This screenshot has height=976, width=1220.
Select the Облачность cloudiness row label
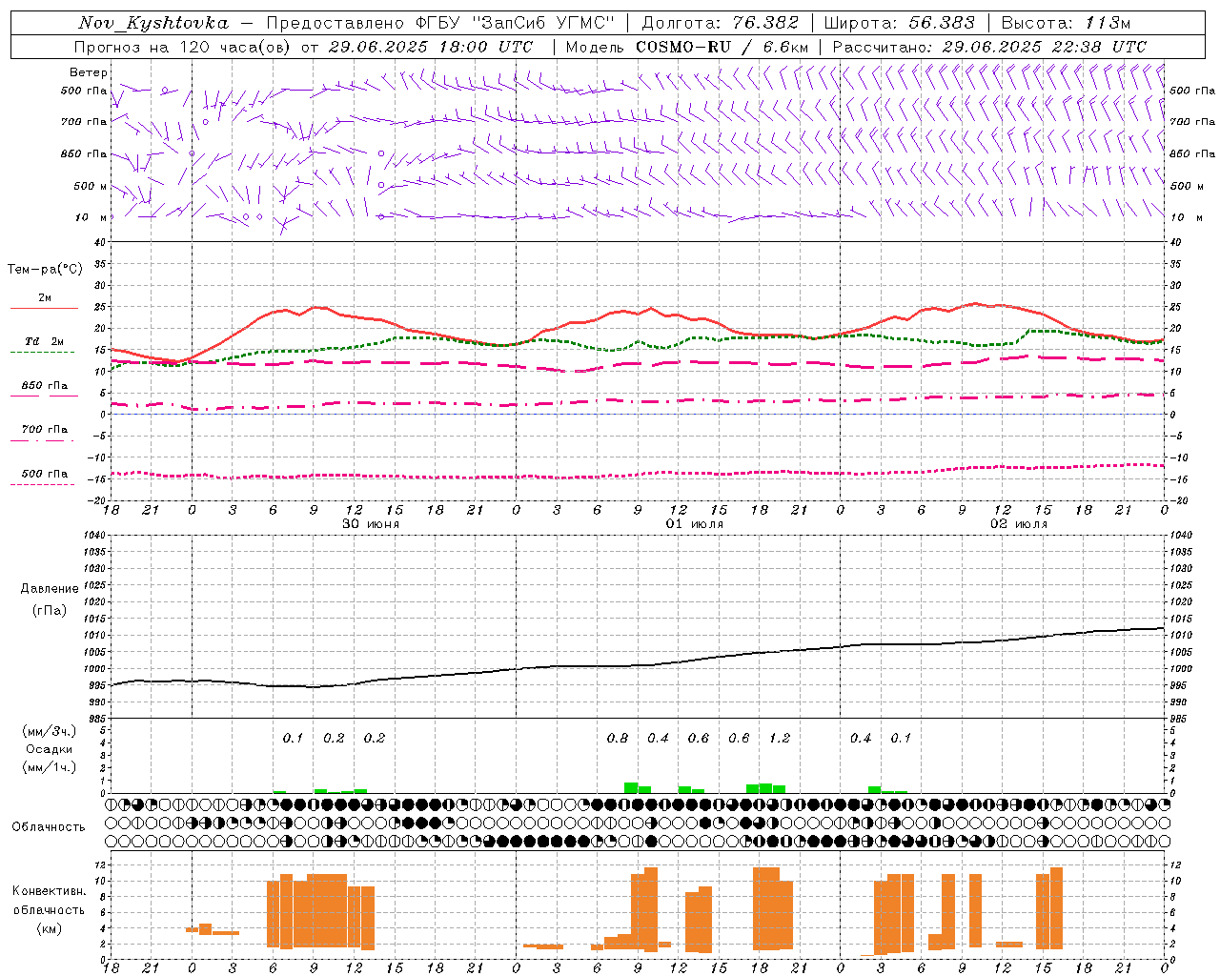pos(49,826)
